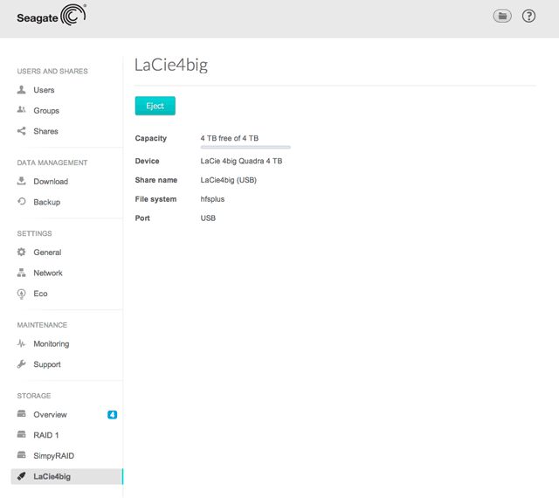Screen dimensions: 559x498
Task: Click the Download tray icon
Action: [x=22, y=182]
